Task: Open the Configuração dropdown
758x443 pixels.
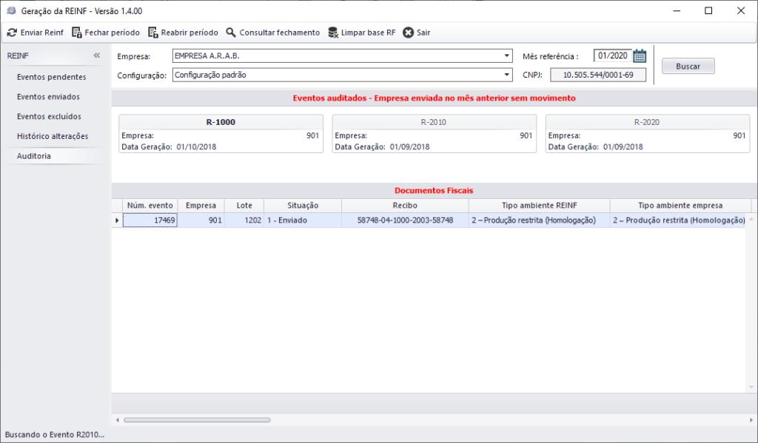Action: click(508, 74)
